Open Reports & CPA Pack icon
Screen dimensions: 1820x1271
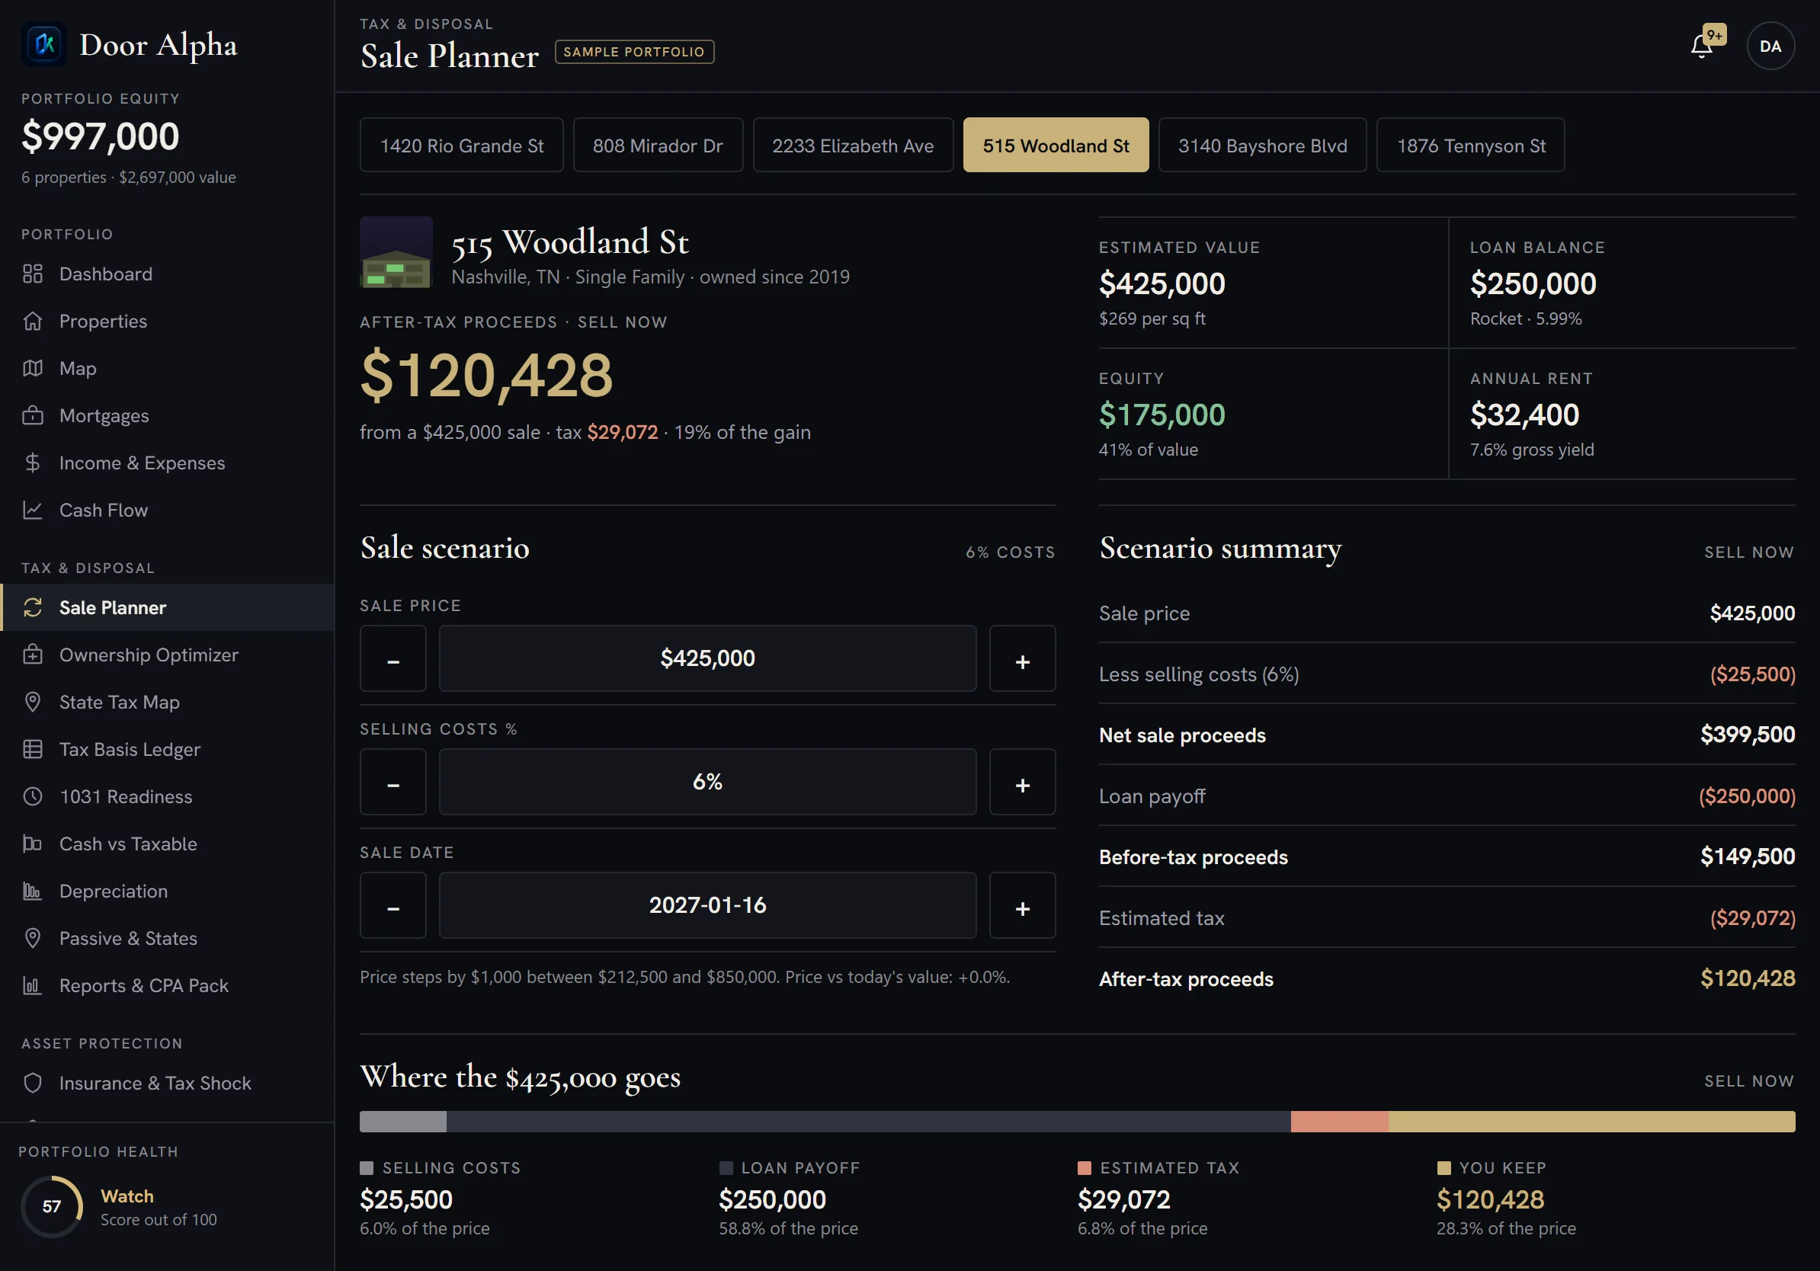33,986
